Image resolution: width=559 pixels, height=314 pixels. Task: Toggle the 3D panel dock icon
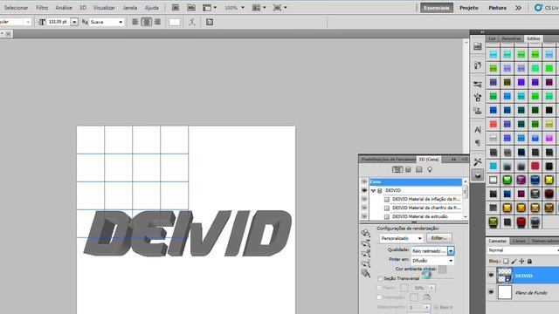[x=478, y=175]
